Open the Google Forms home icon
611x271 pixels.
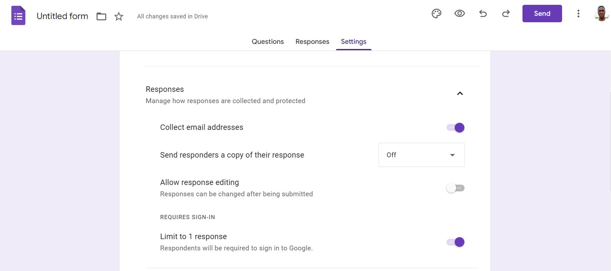(x=18, y=15)
